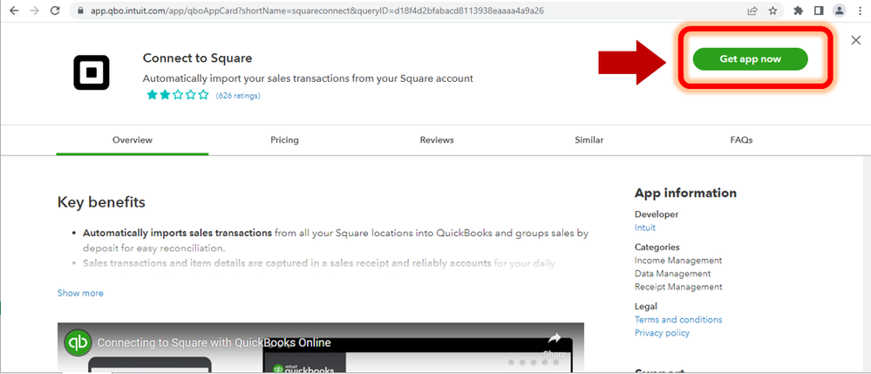This screenshot has width=871, height=374.
Task: Click the Receipt Management category
Action: (x=679, y=287)
